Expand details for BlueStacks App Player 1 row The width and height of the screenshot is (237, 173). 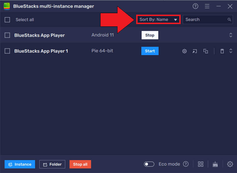[231, 51]
